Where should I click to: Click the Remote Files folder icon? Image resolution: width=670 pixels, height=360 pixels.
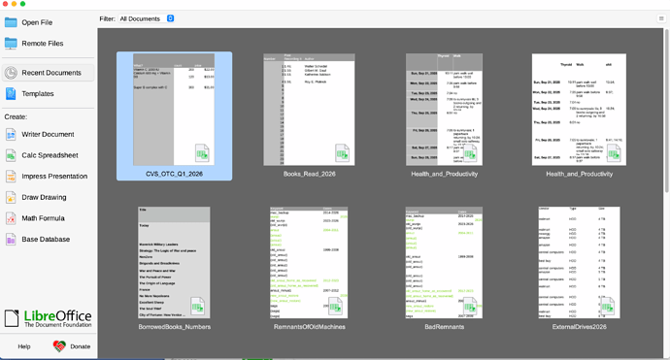pyautogui.click(x=11, y=43)
